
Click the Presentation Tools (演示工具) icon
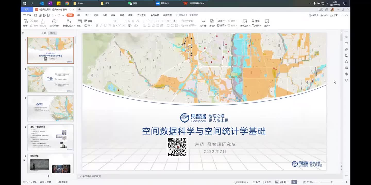pos(245,21)
